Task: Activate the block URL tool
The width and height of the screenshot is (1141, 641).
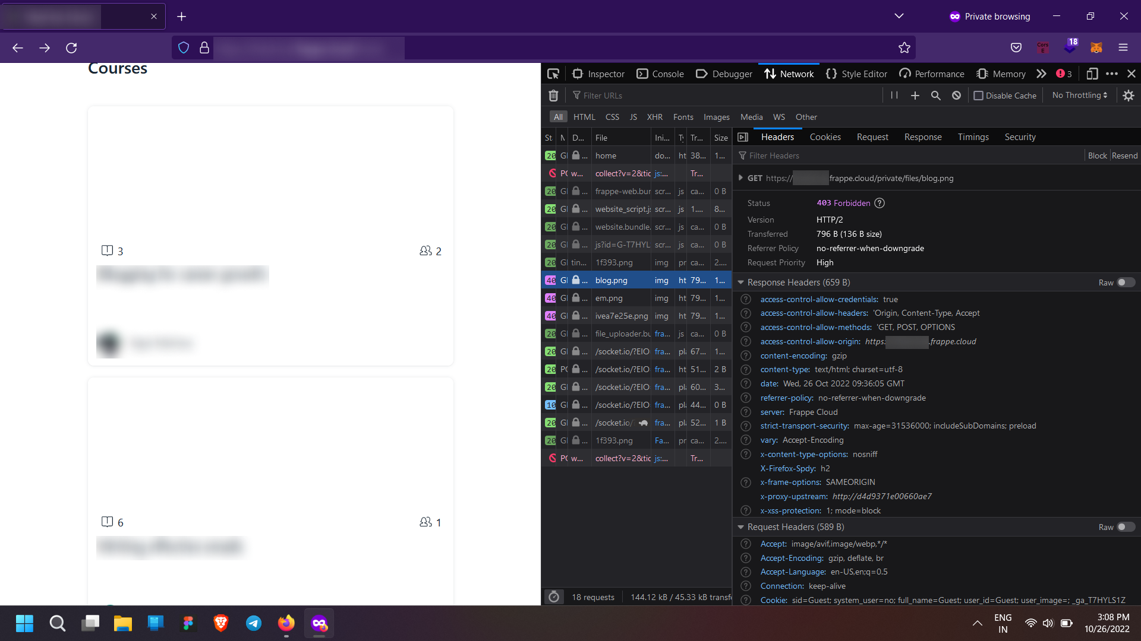Action: click(x=956, y=95)
